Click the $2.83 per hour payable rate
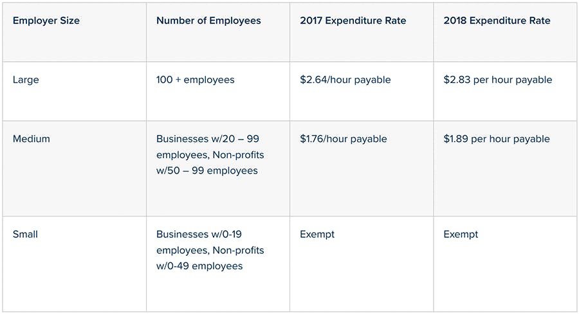Viewport: 579px width, 315px height. pos(498,80)
